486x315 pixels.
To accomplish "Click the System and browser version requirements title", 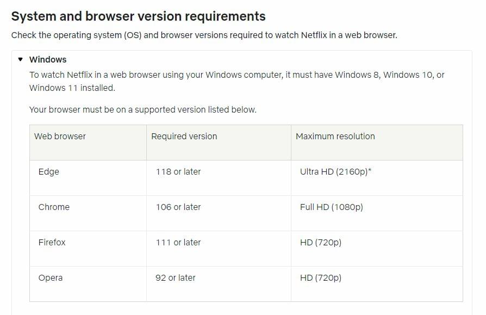I will click(138, 16).
